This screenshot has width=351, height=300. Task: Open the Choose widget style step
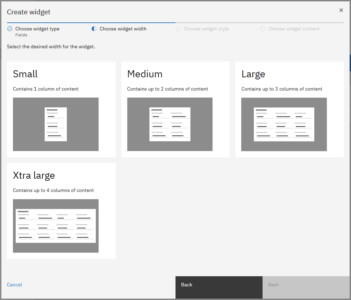[206, 29]
